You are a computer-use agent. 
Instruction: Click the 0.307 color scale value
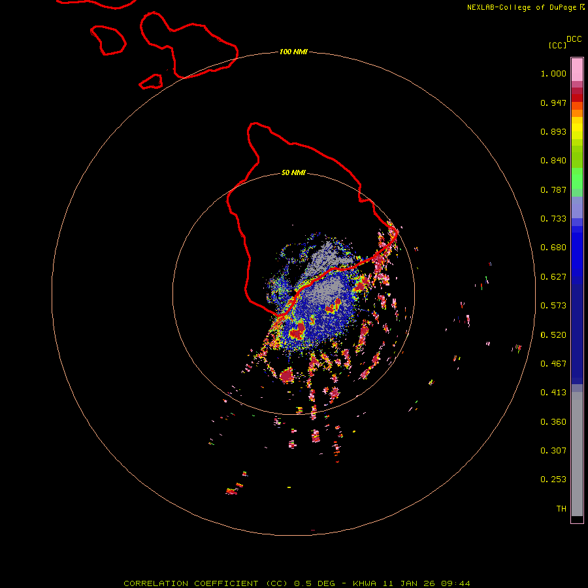coord(553,451)
